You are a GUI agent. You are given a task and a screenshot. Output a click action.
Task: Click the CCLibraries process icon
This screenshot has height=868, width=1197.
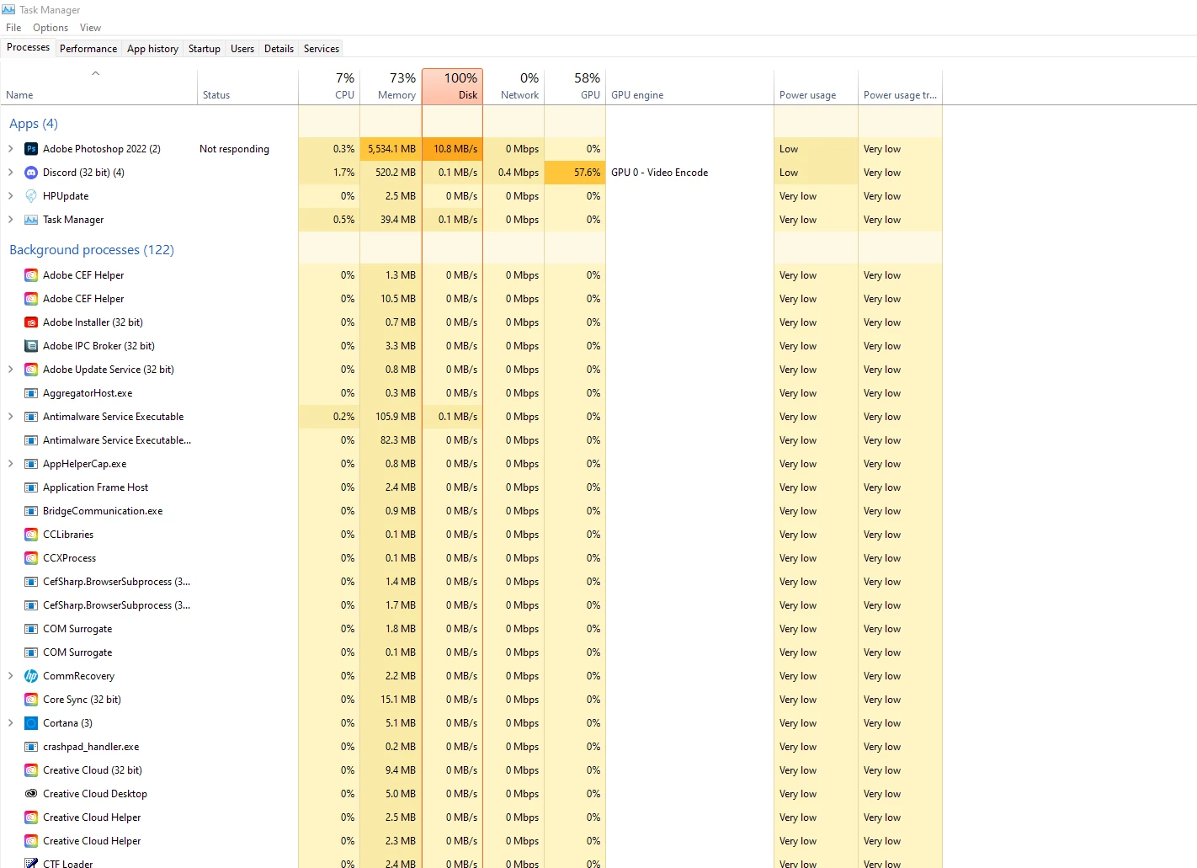click(x=31, y=535)
